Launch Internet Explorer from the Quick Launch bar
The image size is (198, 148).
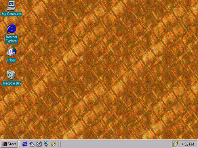pyautogui.click(x=25, y=144)
